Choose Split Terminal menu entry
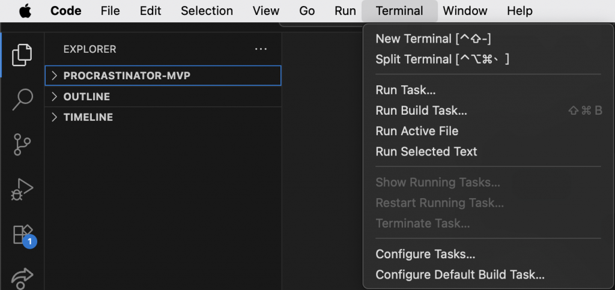The width and height of the screenshot is (615, 290). coord(442,59)
